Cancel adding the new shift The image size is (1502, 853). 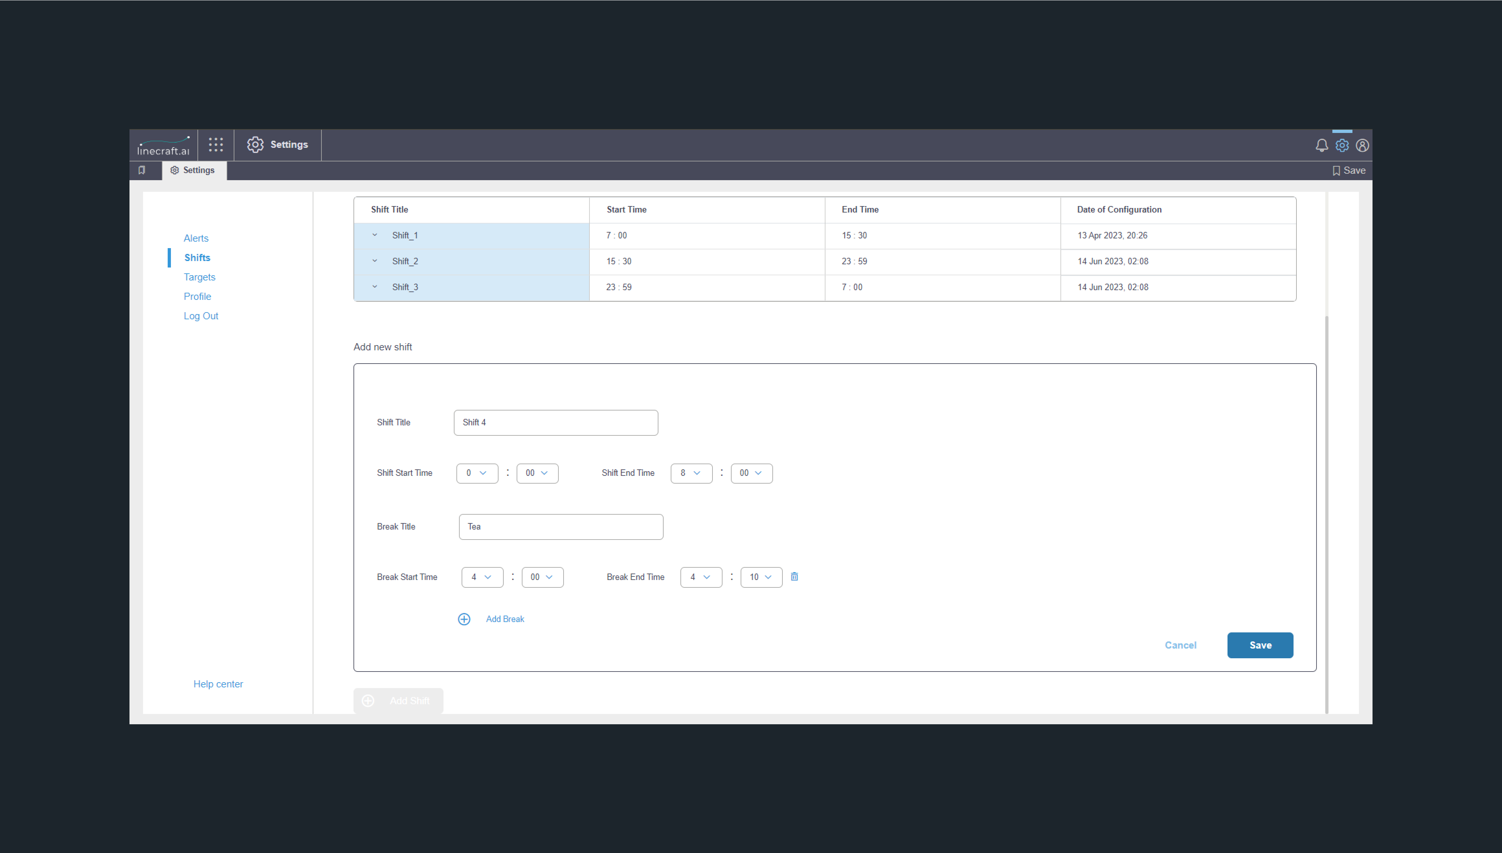click(1180, 645)
